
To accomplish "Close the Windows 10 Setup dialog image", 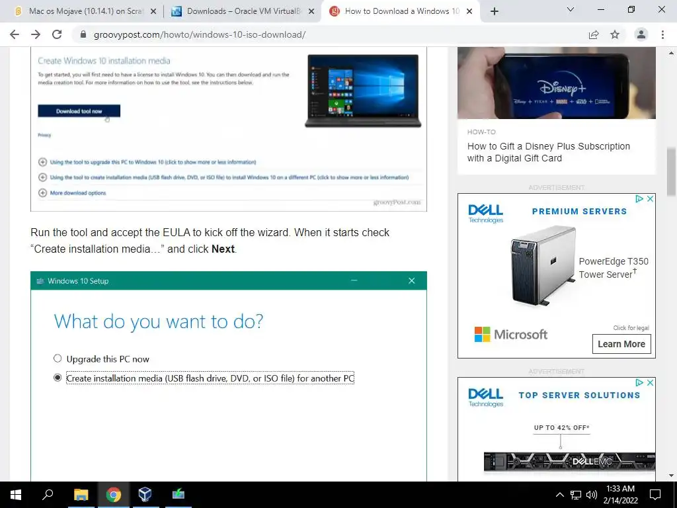I will tap(411, 280).
